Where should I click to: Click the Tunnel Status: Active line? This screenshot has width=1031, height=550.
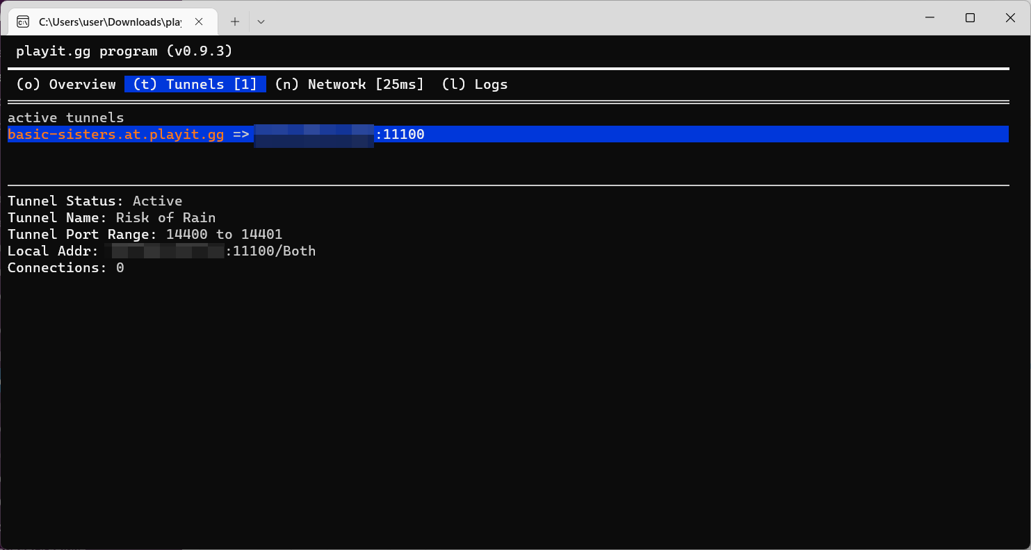[x=95, y=201]
